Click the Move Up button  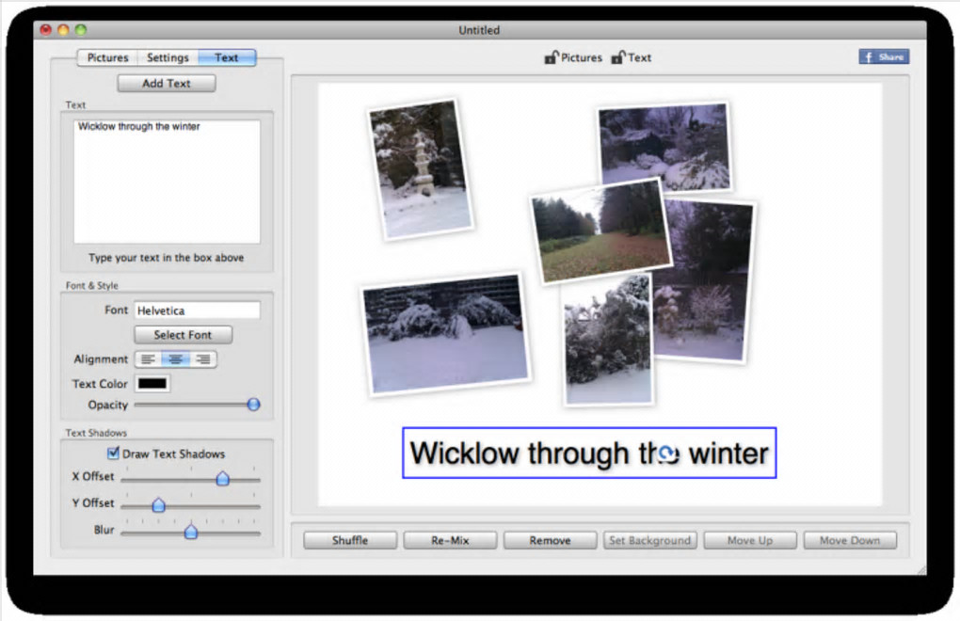(750, 540)
